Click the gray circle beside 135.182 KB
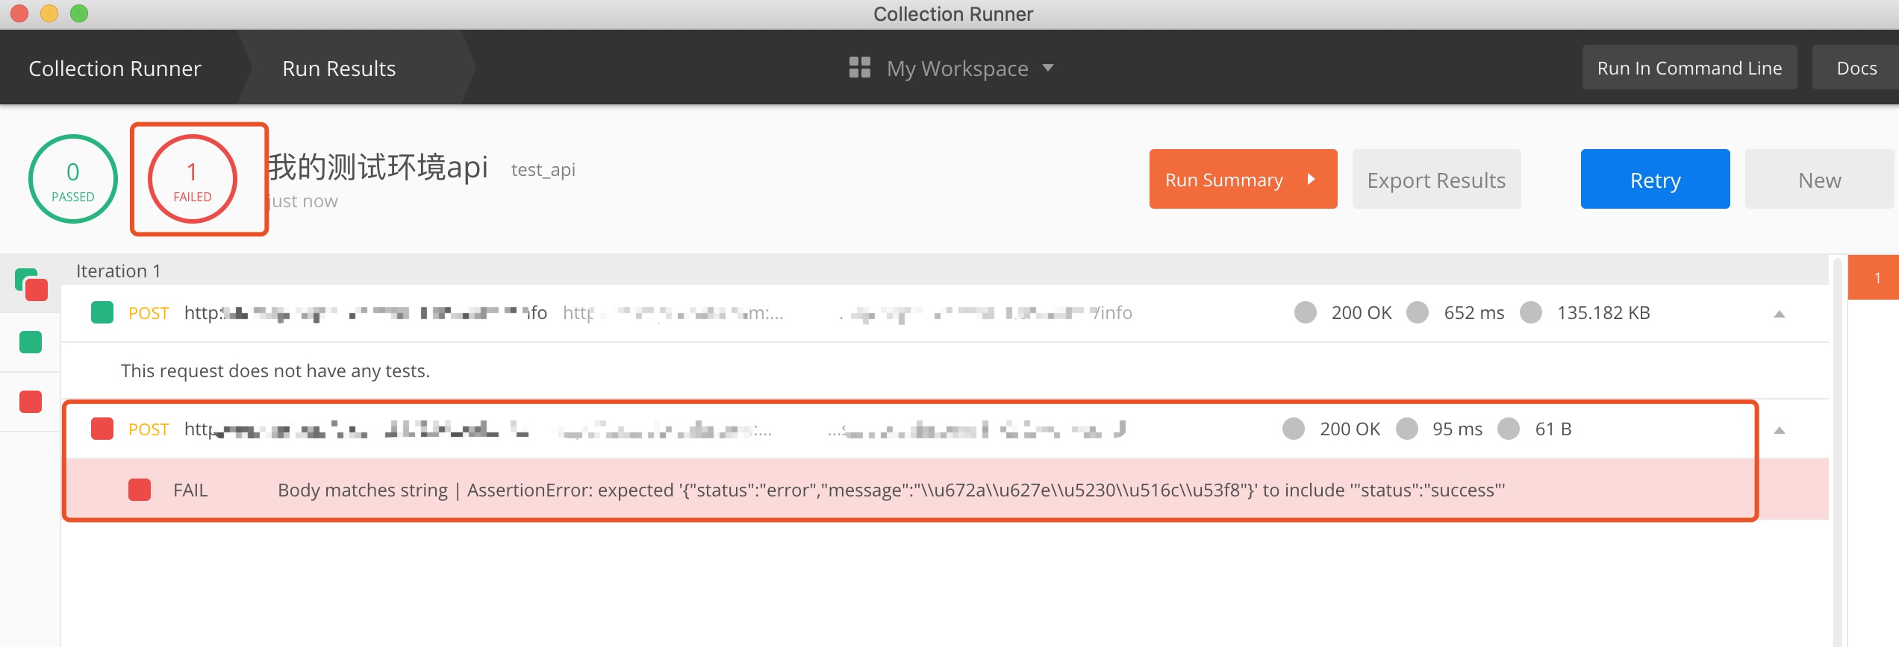Image resolution: width=1899 pixels, height=647 pixels. (1531, 312)
